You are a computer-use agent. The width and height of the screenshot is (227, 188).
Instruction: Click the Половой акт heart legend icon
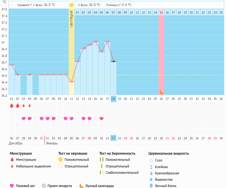(12, 186)
